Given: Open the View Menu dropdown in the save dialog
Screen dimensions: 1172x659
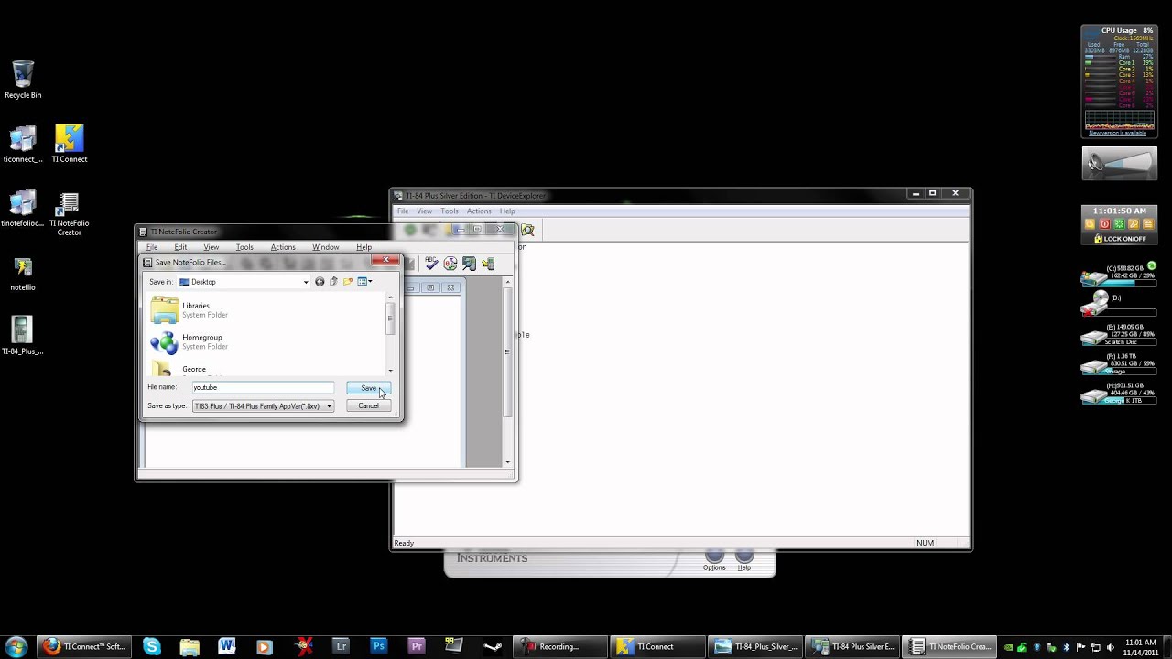Looking at the screenshot, I should pyautogui.click(x=364, y=282).
